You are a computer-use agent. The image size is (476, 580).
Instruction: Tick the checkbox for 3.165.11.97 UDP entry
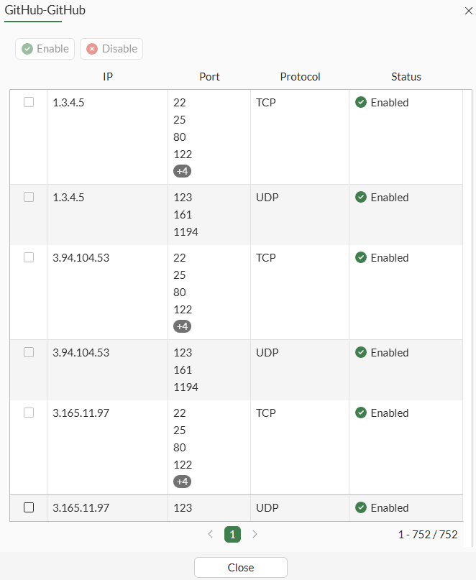(28, 507)
